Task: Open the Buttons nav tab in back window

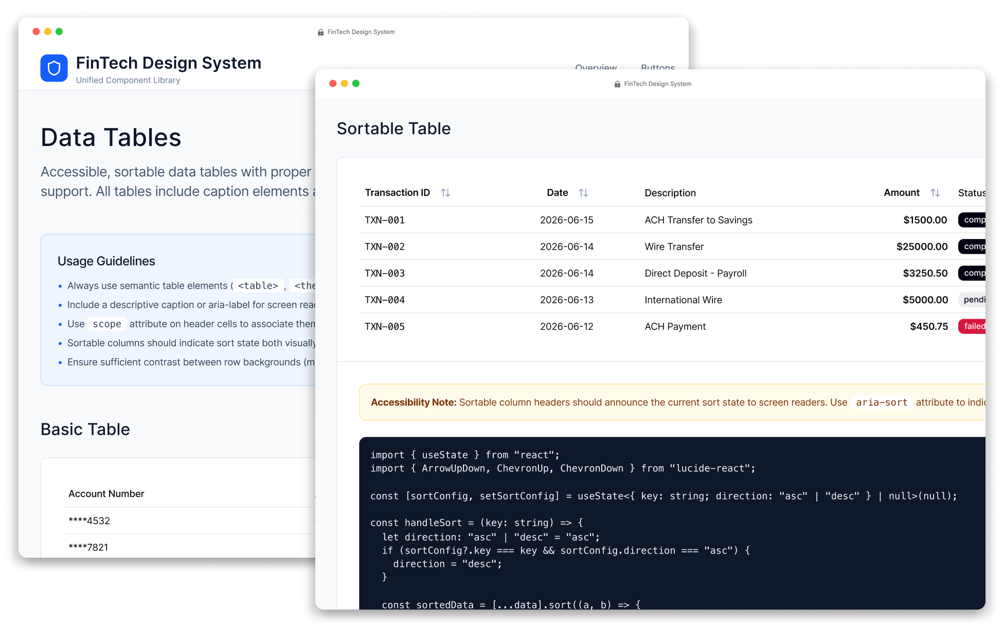Action: coord(657,66)
